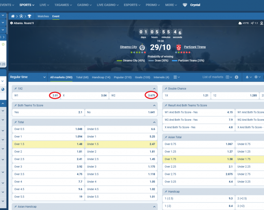Viewport: 264px width, 210px height.
Task: Open Partizani Tirana team link
Action: pyautogui.click(x=195, y=47)
